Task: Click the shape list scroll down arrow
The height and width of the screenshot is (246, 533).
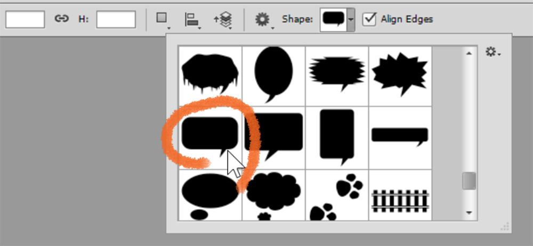Action: point(469,212)
